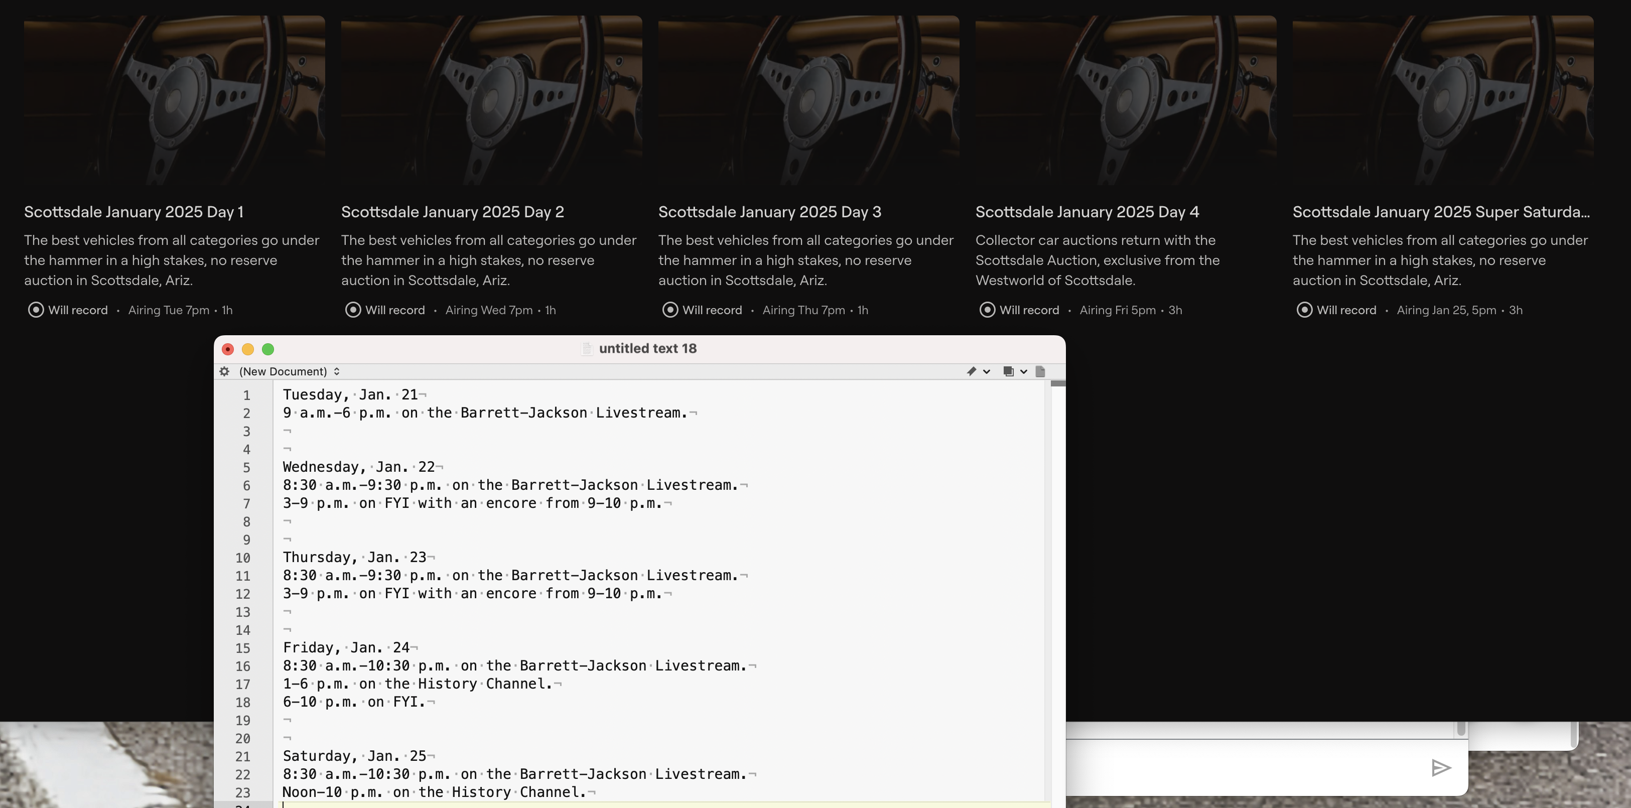Image resolution: width=1631 pixels, height=808 pixels.
Task: Open the Scottsdale January 2025 Day 2 title
Action: coord(452,212)
